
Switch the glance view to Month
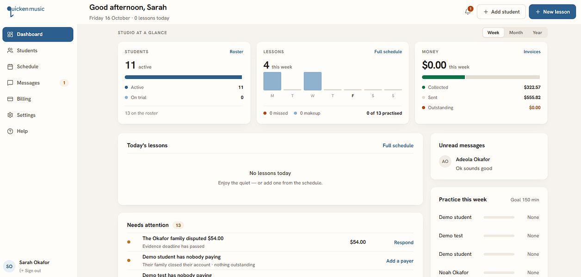[x=516, y=33]
